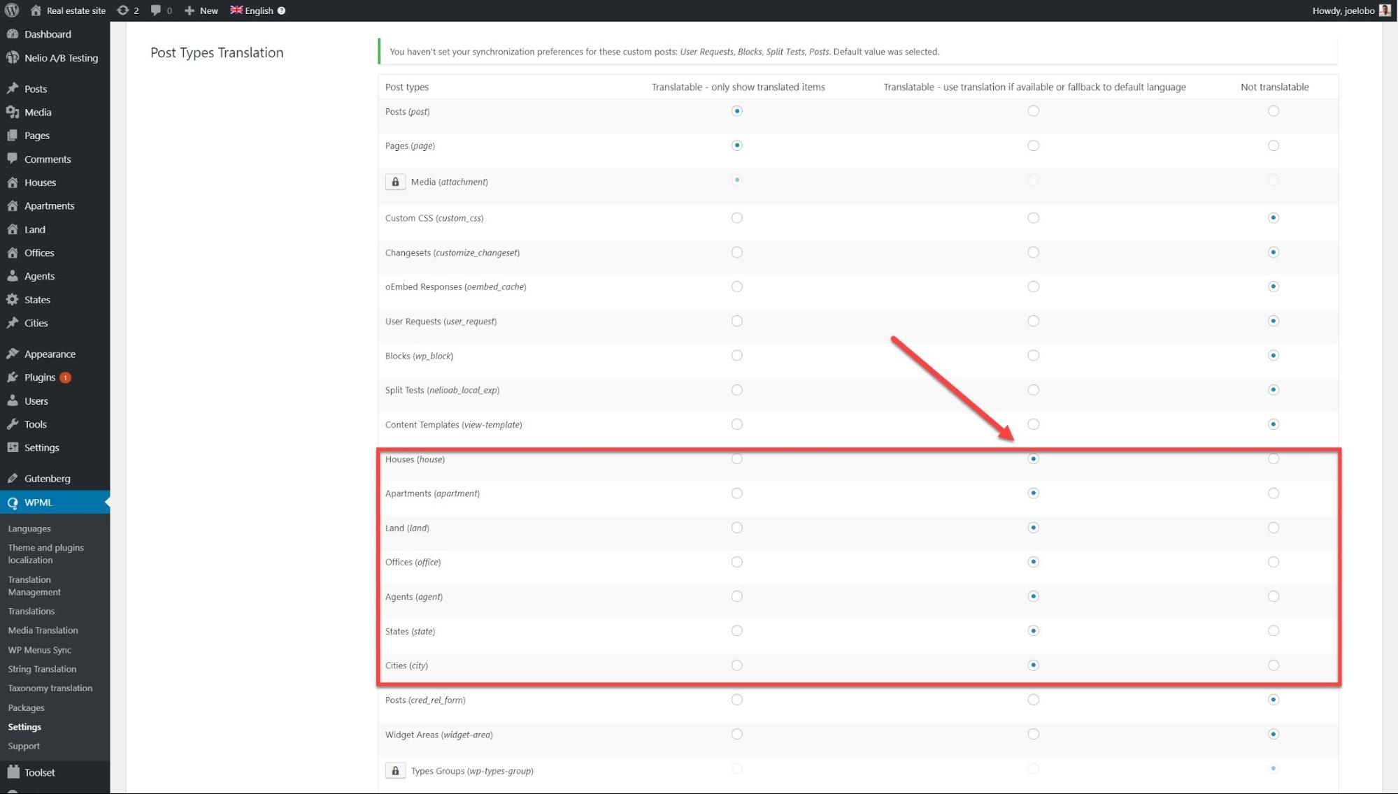The height and width of the screenshot is (794, 1398).
Task: Click the Plugins menu plug icon
Action: 13,377
